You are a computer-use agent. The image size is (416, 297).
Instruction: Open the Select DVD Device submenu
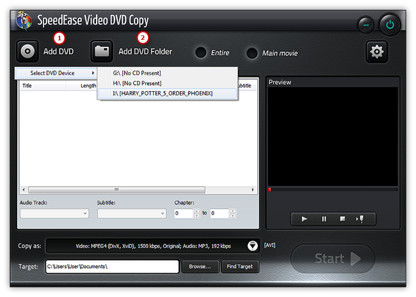click(56, 73)
